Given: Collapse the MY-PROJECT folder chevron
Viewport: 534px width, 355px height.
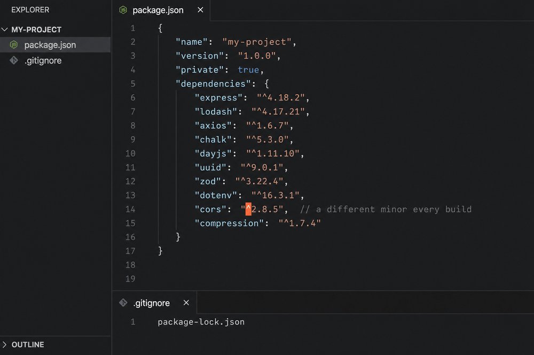Looking at the screenshot, I should [x=4, y=29].
